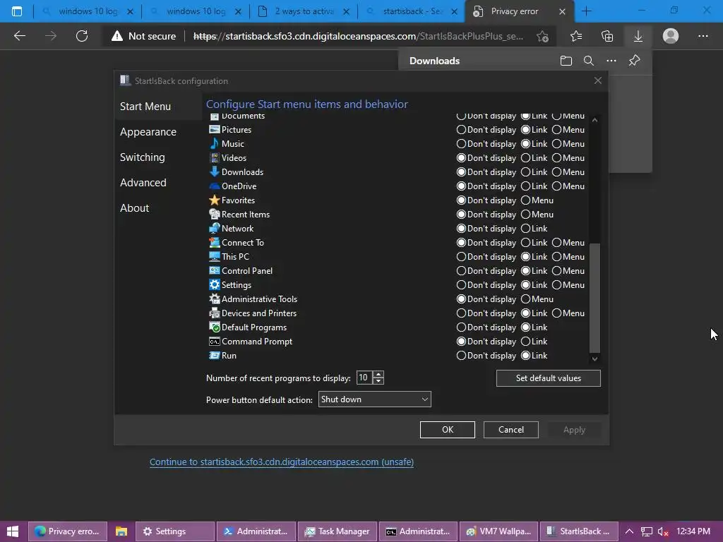Set Videos to Link

coord(534,157)
